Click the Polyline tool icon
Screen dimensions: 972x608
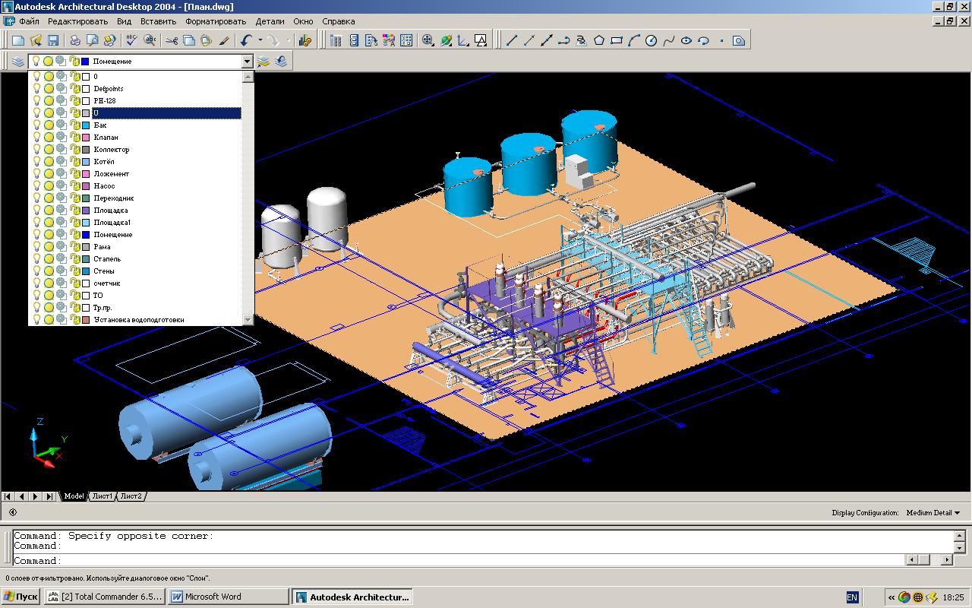coord(564,40)
